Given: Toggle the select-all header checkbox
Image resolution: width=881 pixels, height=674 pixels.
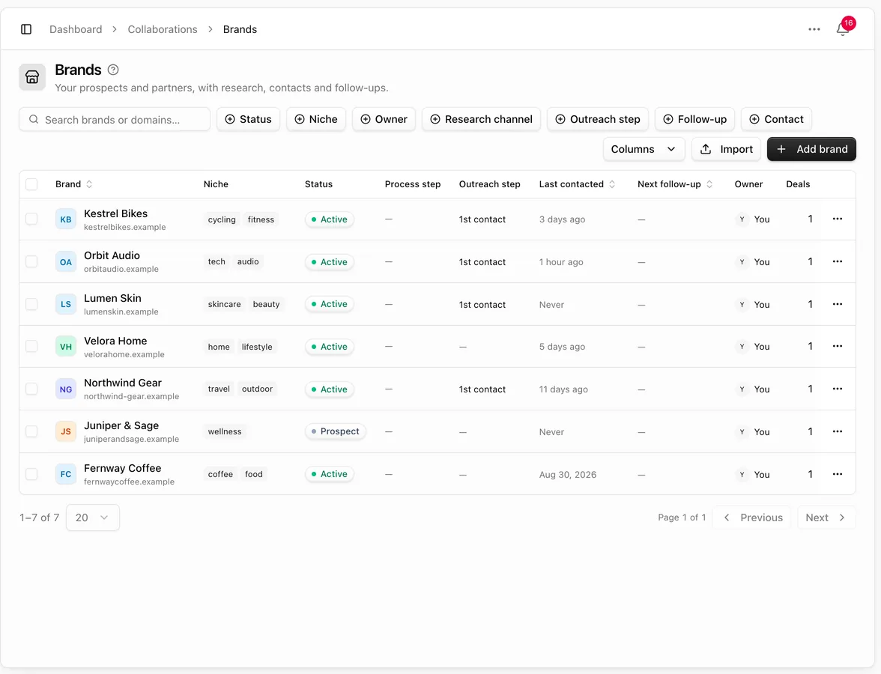Looking at the screenshot, I should coord(31,184).
